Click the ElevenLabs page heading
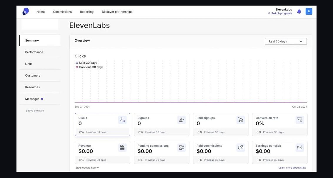 [x=89, y=26]
